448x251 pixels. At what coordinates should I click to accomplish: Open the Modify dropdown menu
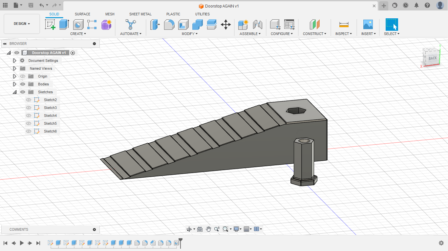189,34
